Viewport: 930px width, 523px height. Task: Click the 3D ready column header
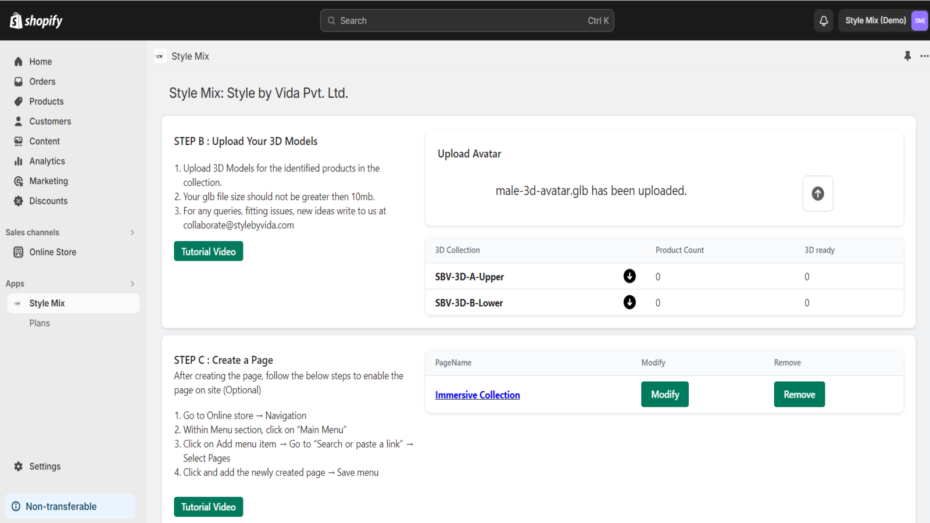(x=819, y=250)
